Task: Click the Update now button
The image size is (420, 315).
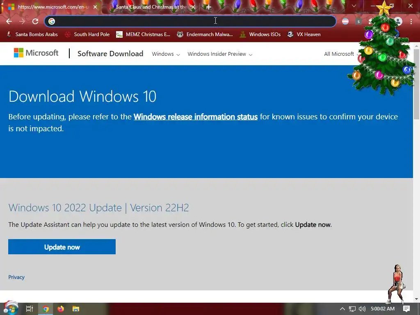Action: [62, 247]
